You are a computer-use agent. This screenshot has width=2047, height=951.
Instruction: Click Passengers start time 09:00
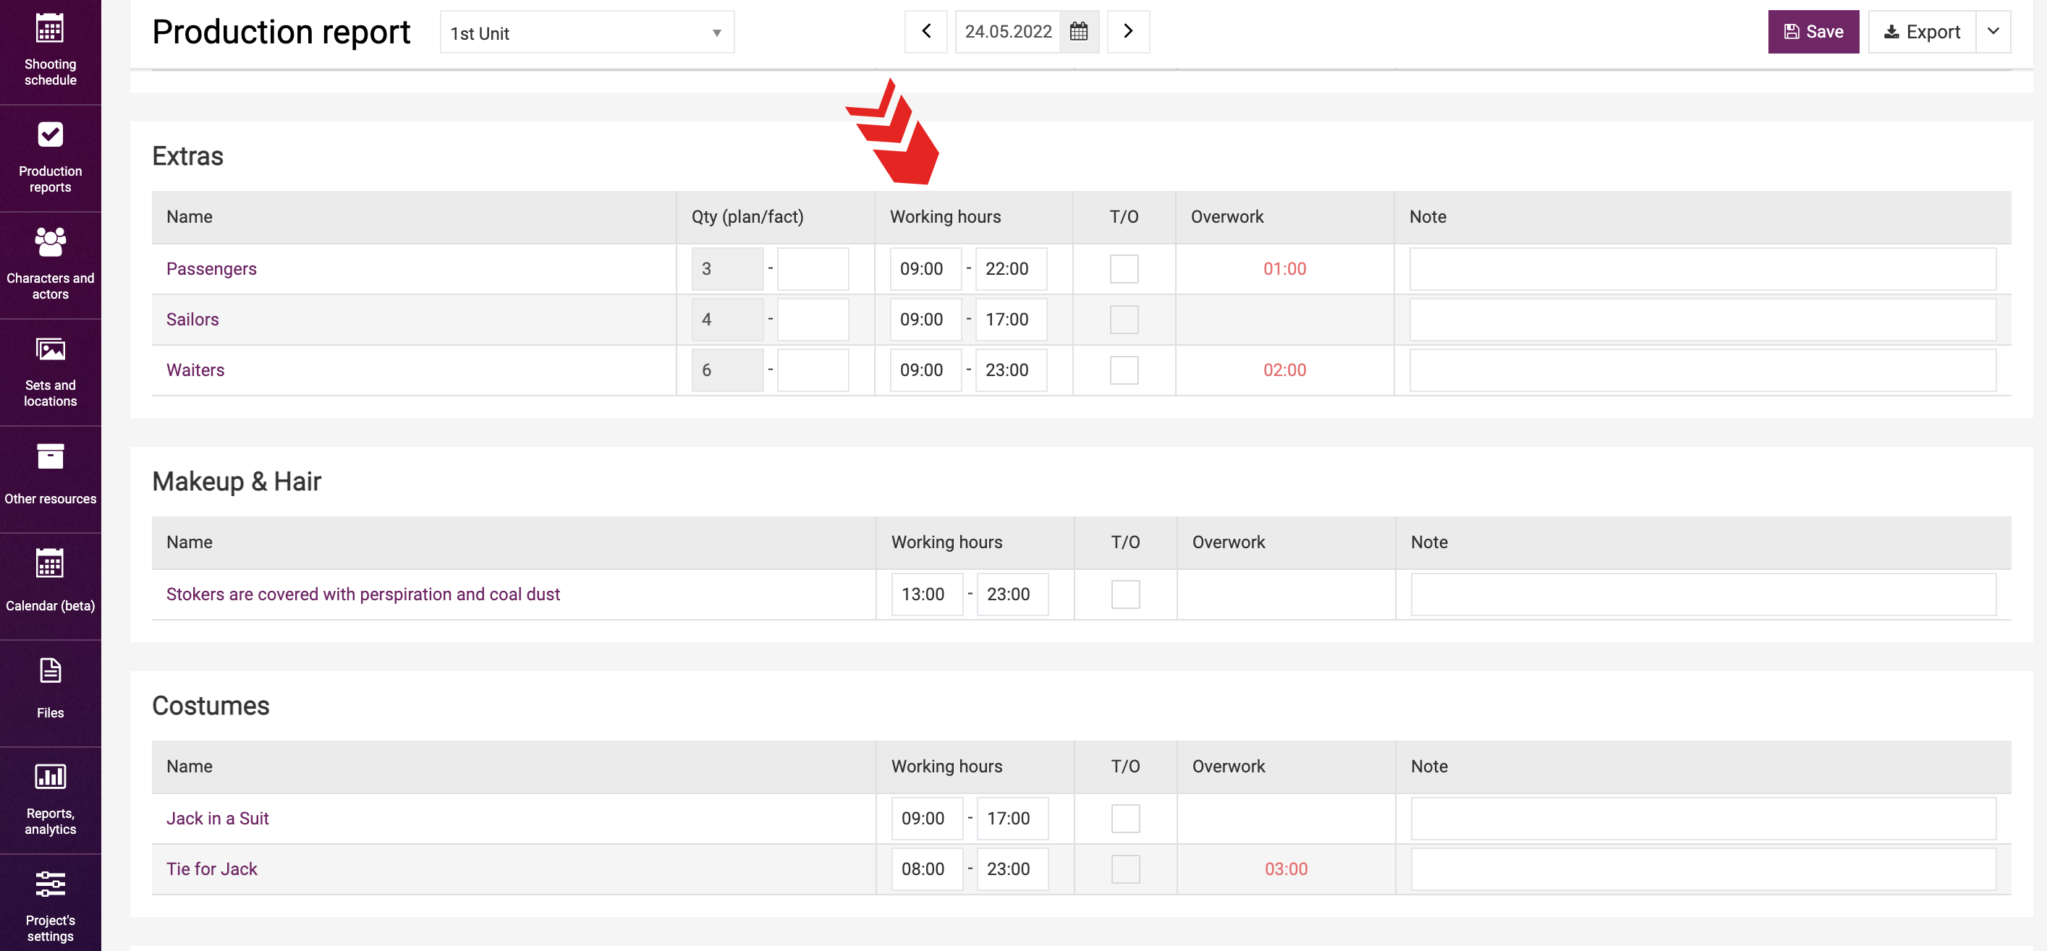click(925, 268)
